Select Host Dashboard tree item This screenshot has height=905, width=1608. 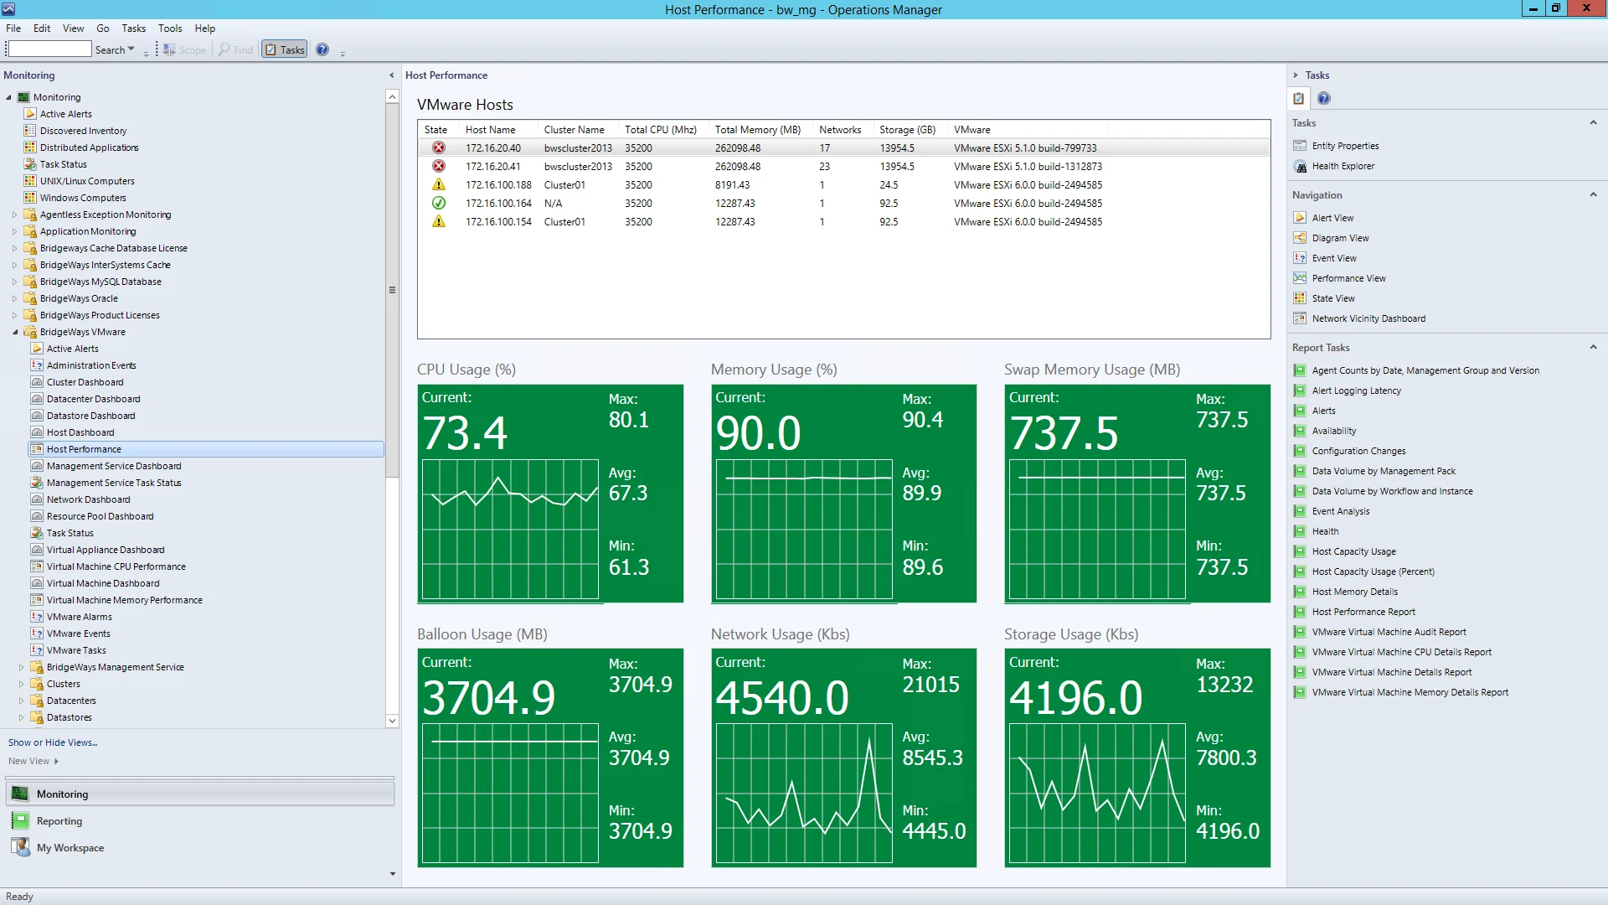[x=80, y=432]
